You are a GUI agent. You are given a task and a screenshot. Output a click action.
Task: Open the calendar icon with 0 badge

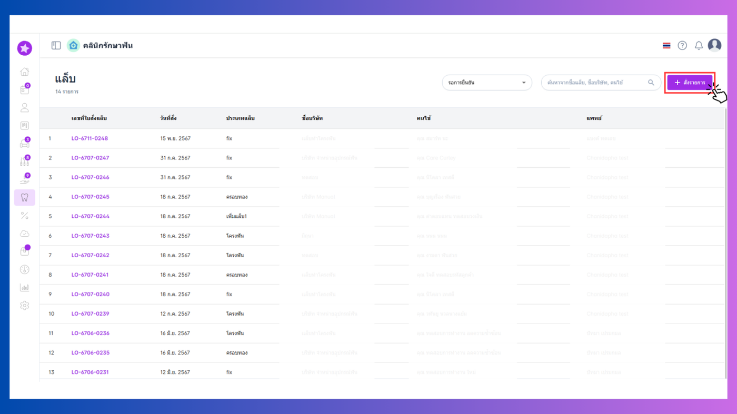(x=24, y=89)
